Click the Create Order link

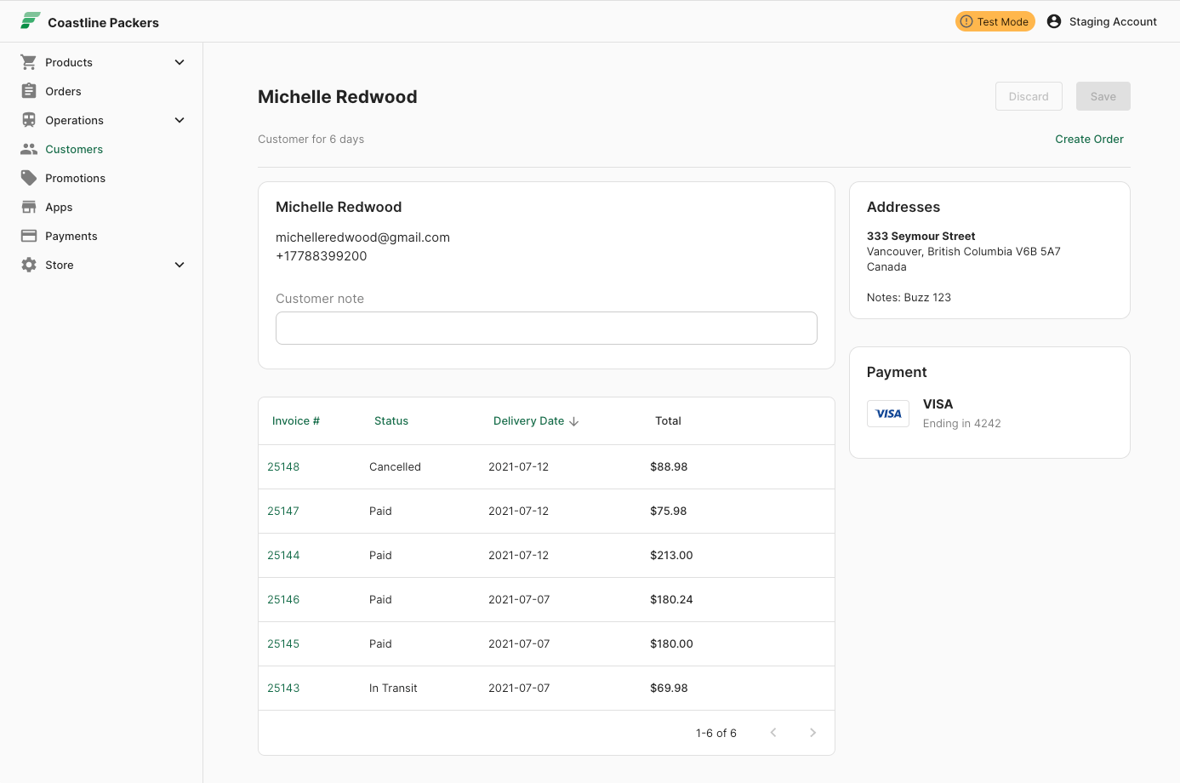click(1089, 139)
